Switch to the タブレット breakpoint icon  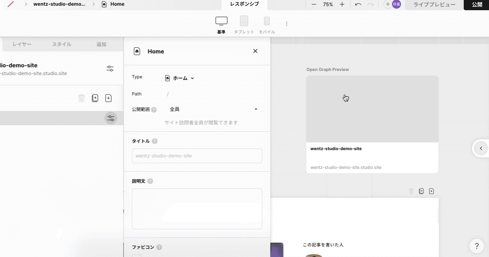click(244, 20)
